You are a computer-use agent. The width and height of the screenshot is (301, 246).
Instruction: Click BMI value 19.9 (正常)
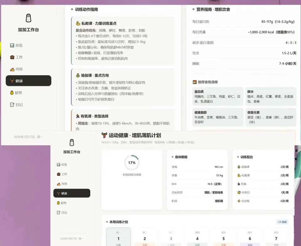[x=214, y=184]
